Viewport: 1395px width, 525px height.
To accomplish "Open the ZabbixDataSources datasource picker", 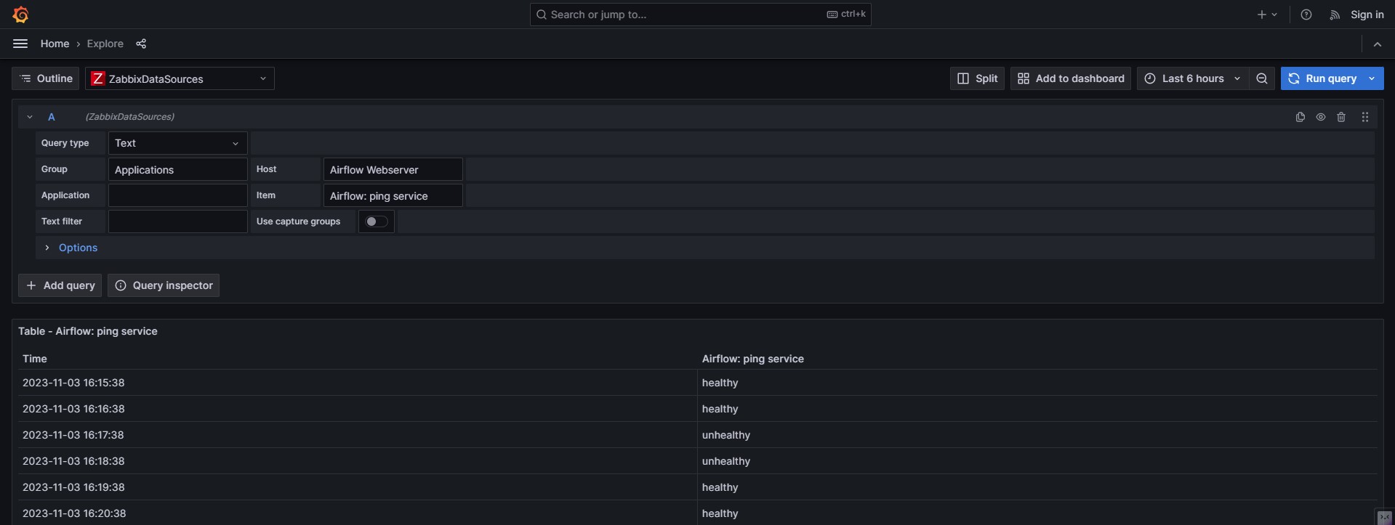I will coord(180,78).
